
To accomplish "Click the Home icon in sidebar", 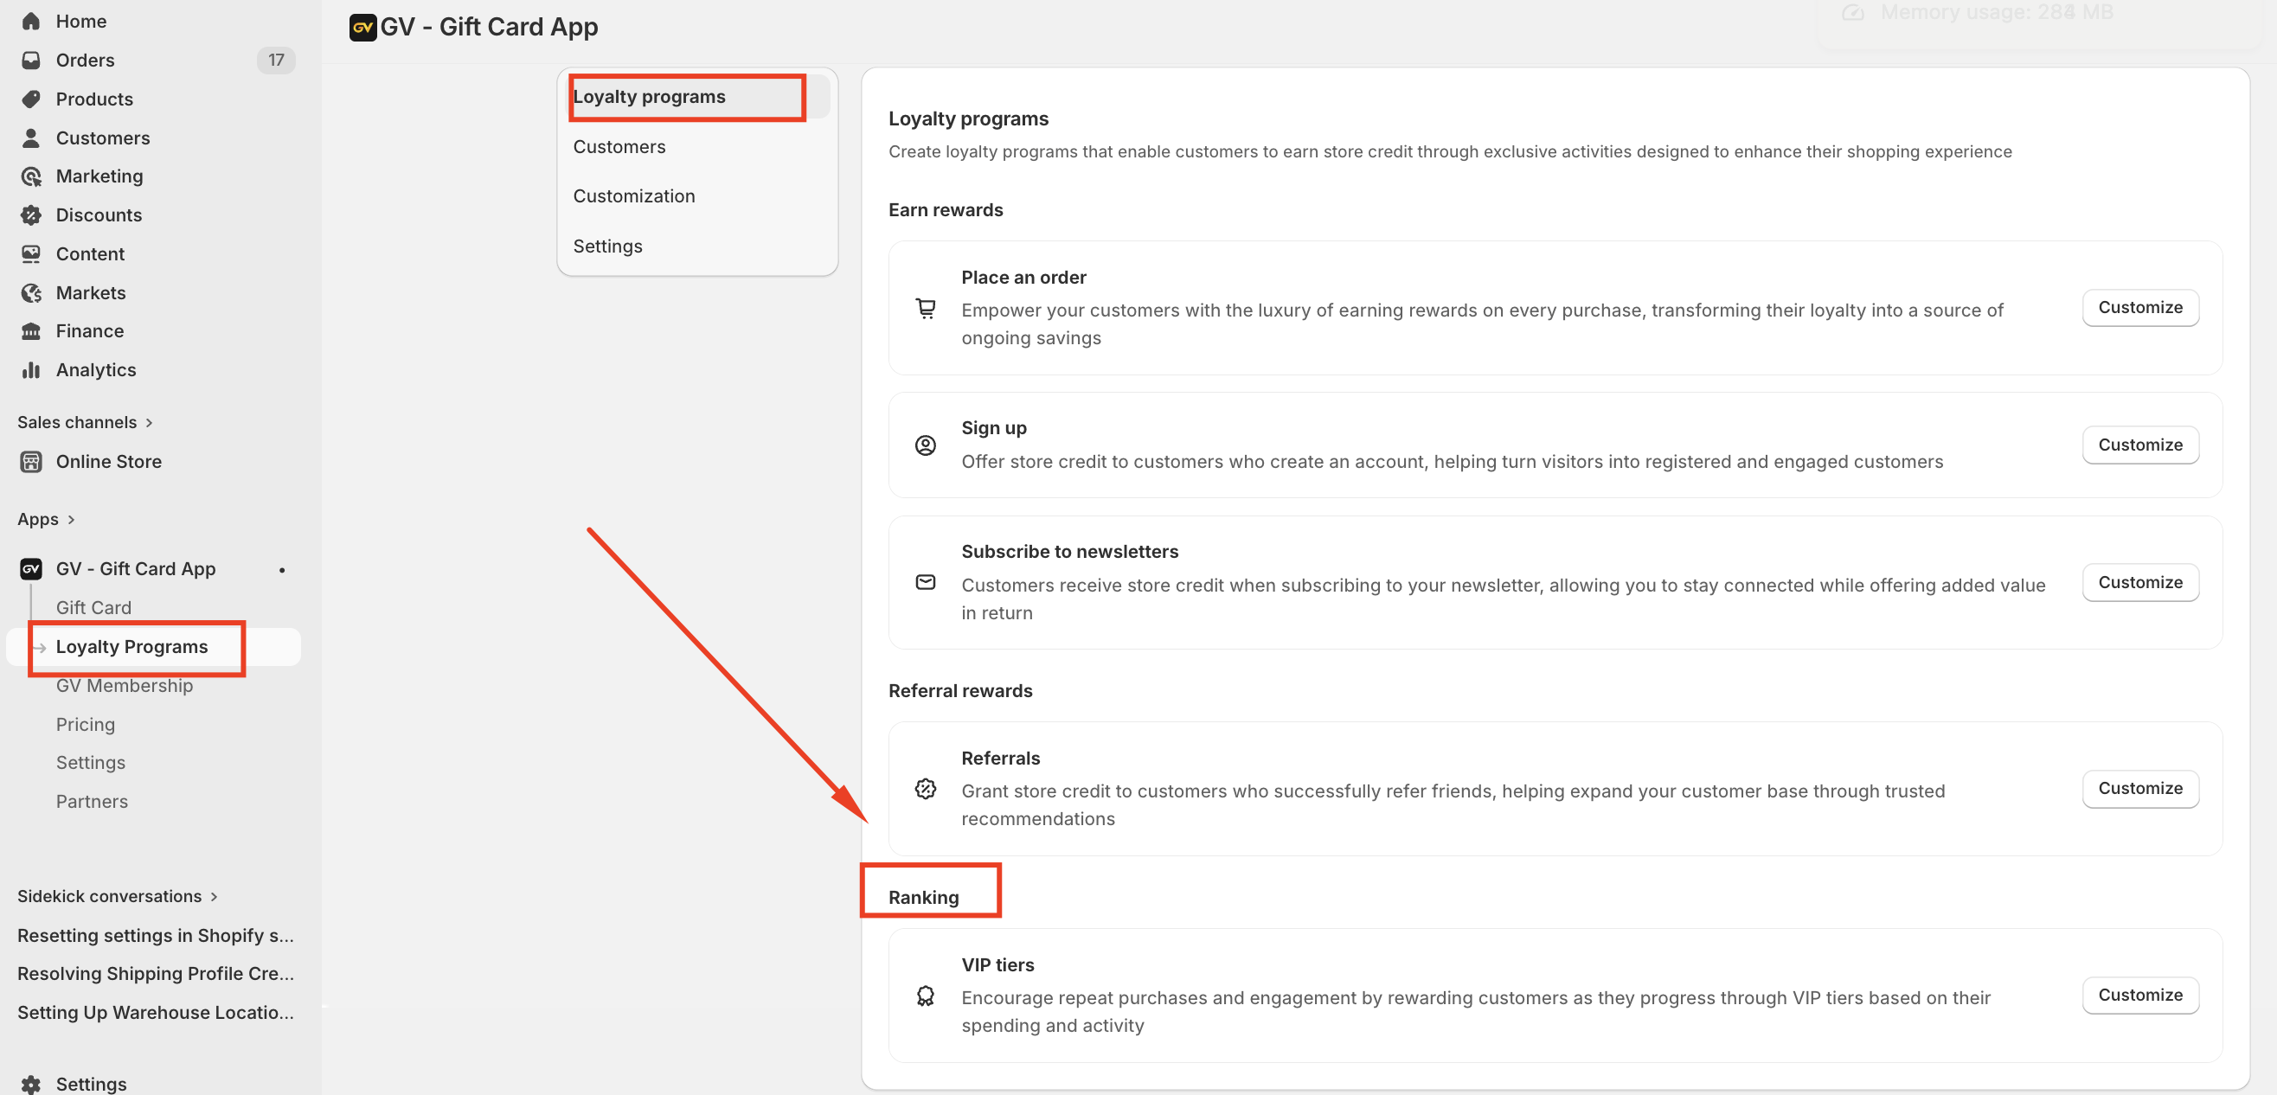I will tap(31, 22).
